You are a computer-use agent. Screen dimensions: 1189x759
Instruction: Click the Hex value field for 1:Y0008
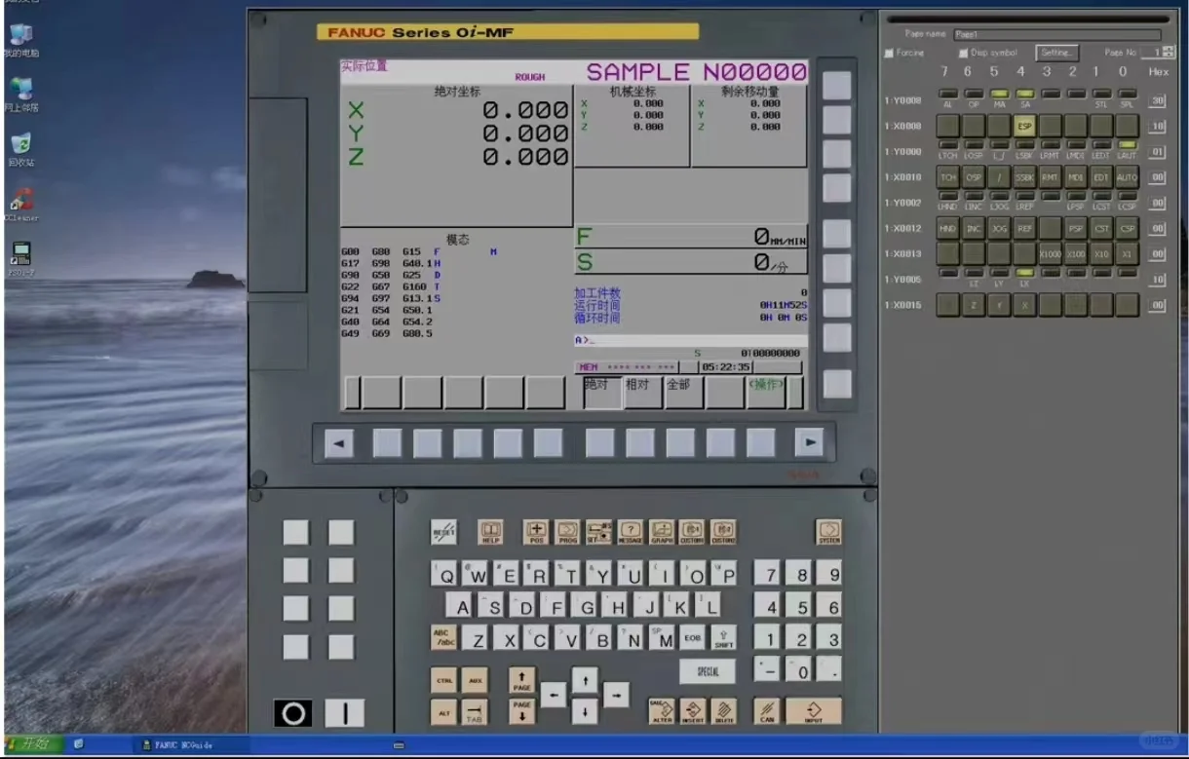(x=1157, y=100)
